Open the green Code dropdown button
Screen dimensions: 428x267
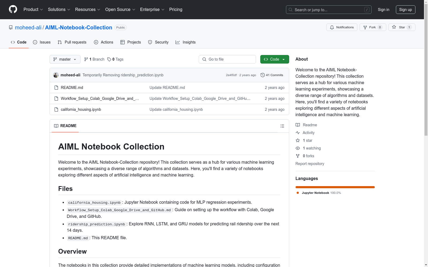[x=274, y=59]
